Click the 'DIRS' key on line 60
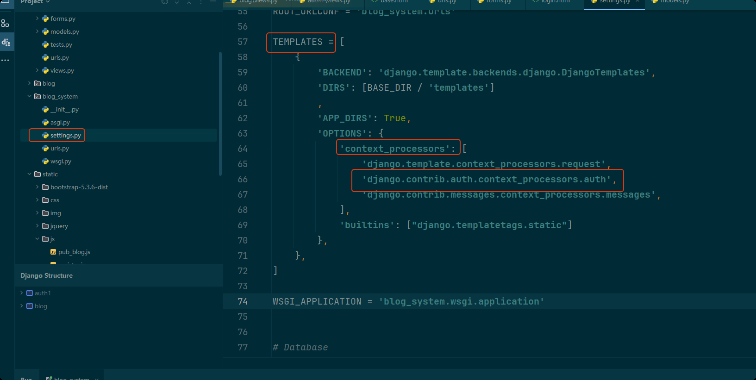This screenshot has width=756, height=380. point(334,87)
